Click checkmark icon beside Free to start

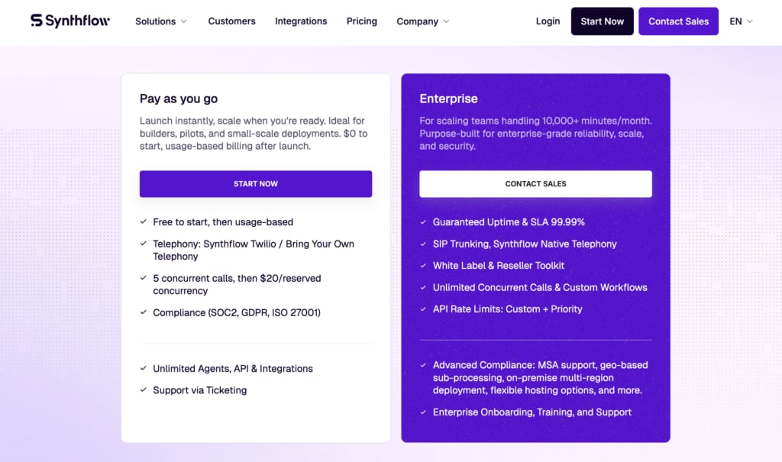click(x=144, y=221)
